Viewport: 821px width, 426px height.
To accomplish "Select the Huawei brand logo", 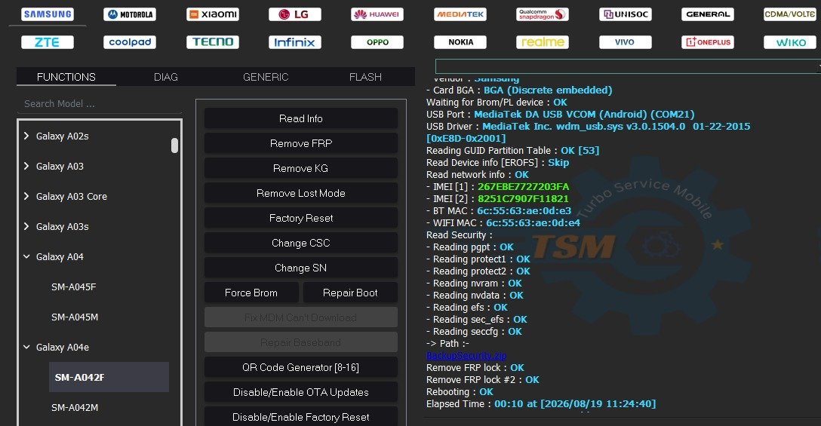I will (377, 14).
